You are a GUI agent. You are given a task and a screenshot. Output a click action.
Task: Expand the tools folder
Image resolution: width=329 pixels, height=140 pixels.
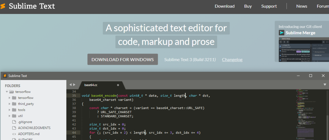10,110
